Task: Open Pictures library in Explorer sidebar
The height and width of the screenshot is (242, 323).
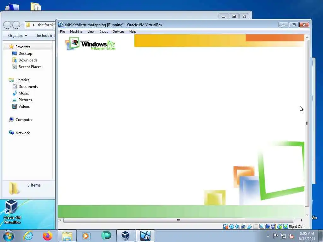Action: [x=25, y=100]
